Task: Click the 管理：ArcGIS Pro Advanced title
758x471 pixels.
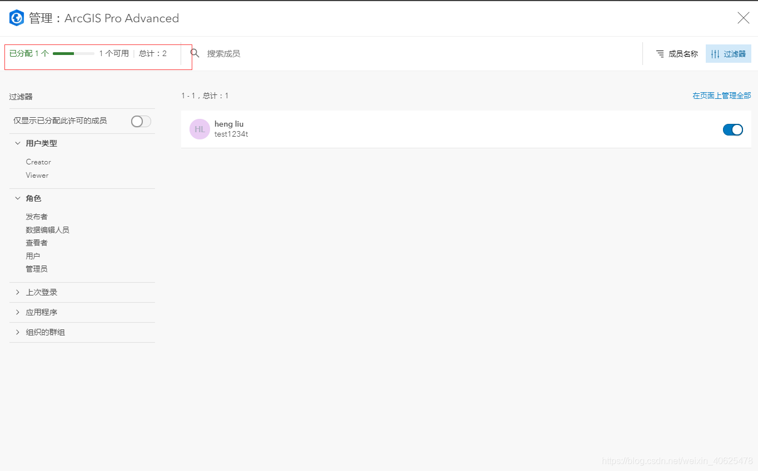Action: point(104,18)
